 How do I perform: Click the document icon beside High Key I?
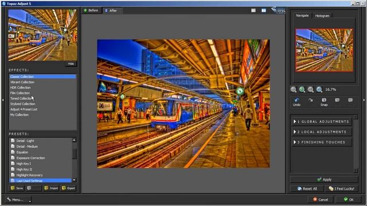coord(13,164)
